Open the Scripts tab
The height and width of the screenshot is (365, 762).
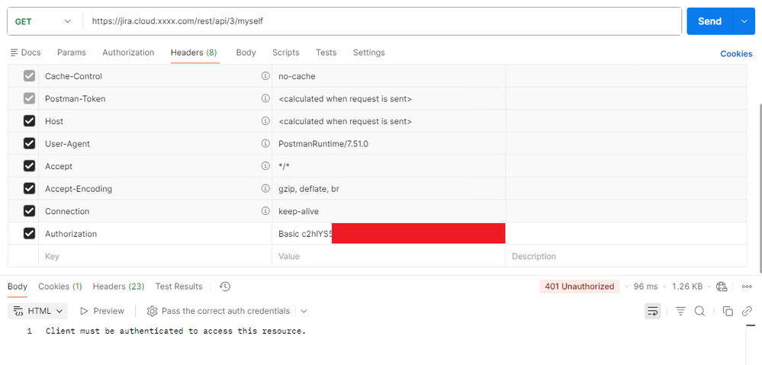click(286, 53)
